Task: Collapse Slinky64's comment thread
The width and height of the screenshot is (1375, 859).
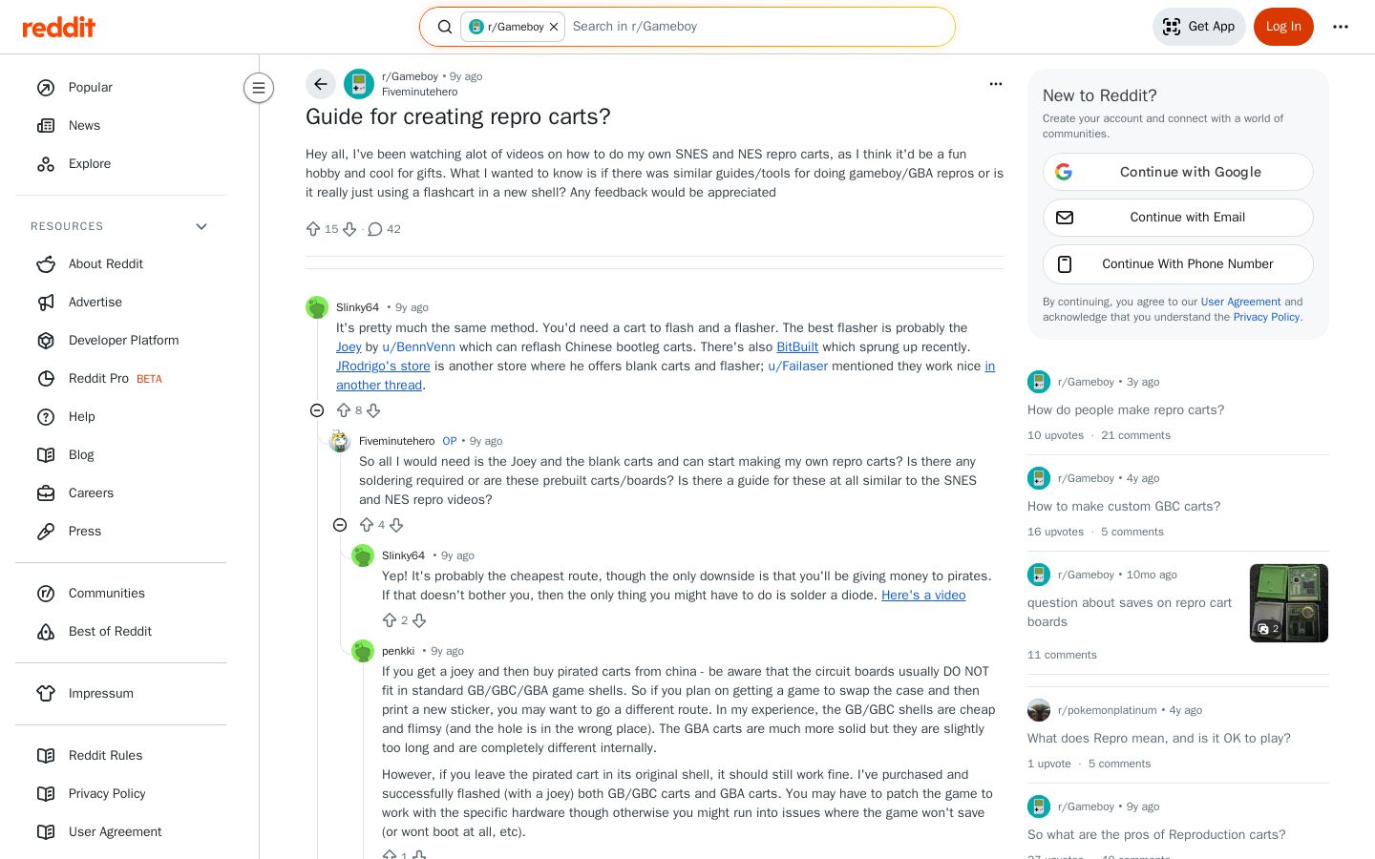Action: coord(317,410)
